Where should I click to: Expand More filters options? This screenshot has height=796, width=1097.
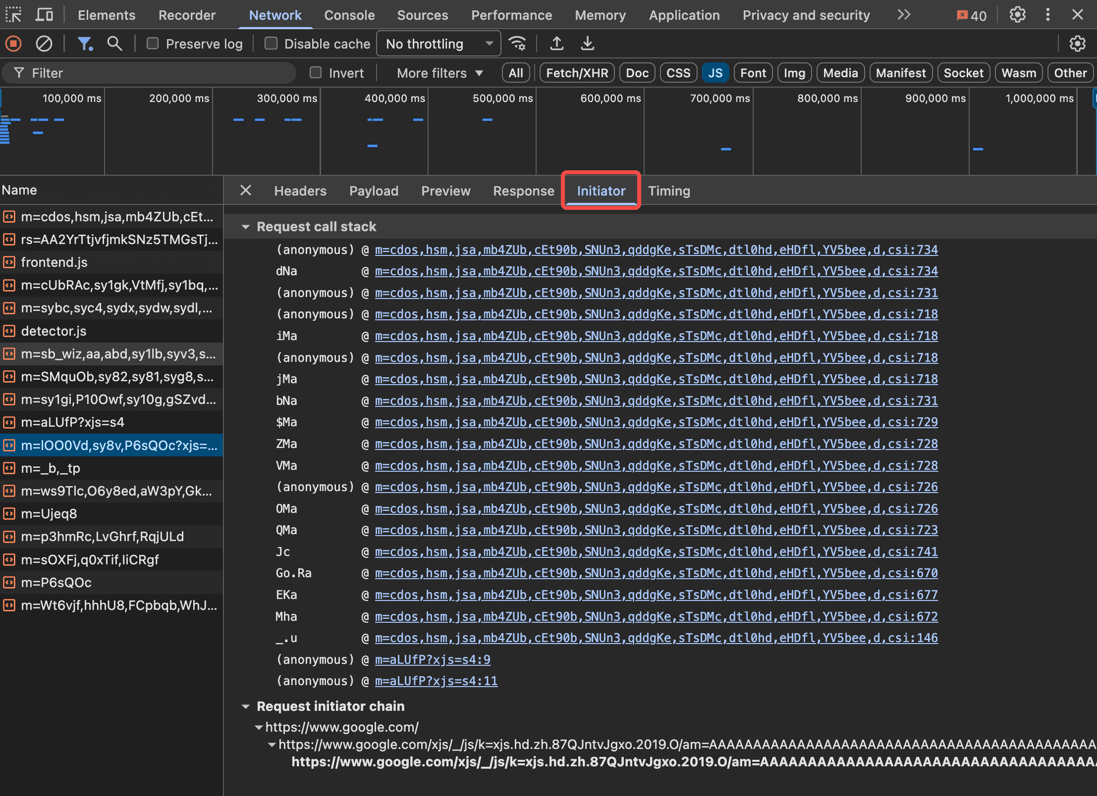click(438, 73)
